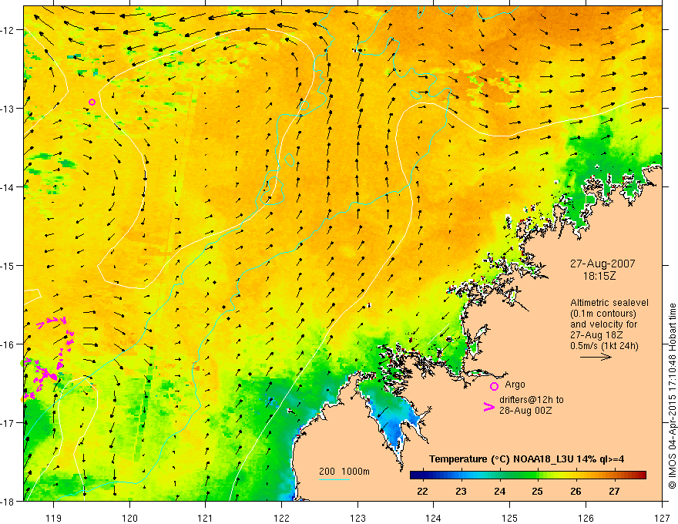Click the colorbar tick label 22
This screenshot has height=524, width=678.
tap(422, 492)
